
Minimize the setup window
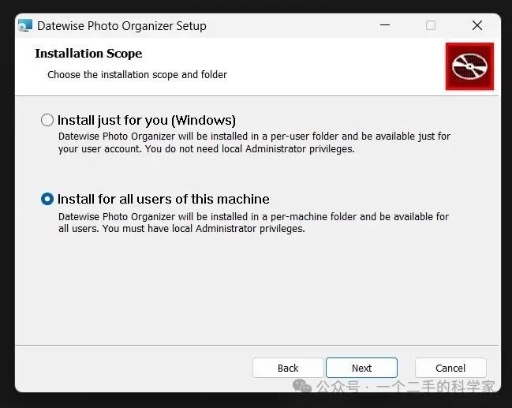[385, 24]
